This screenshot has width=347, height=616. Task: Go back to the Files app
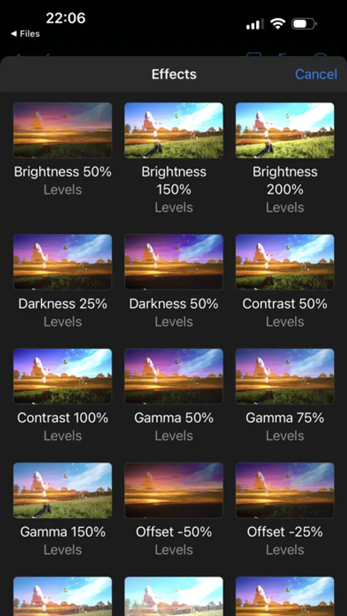(x=25, y=34)
